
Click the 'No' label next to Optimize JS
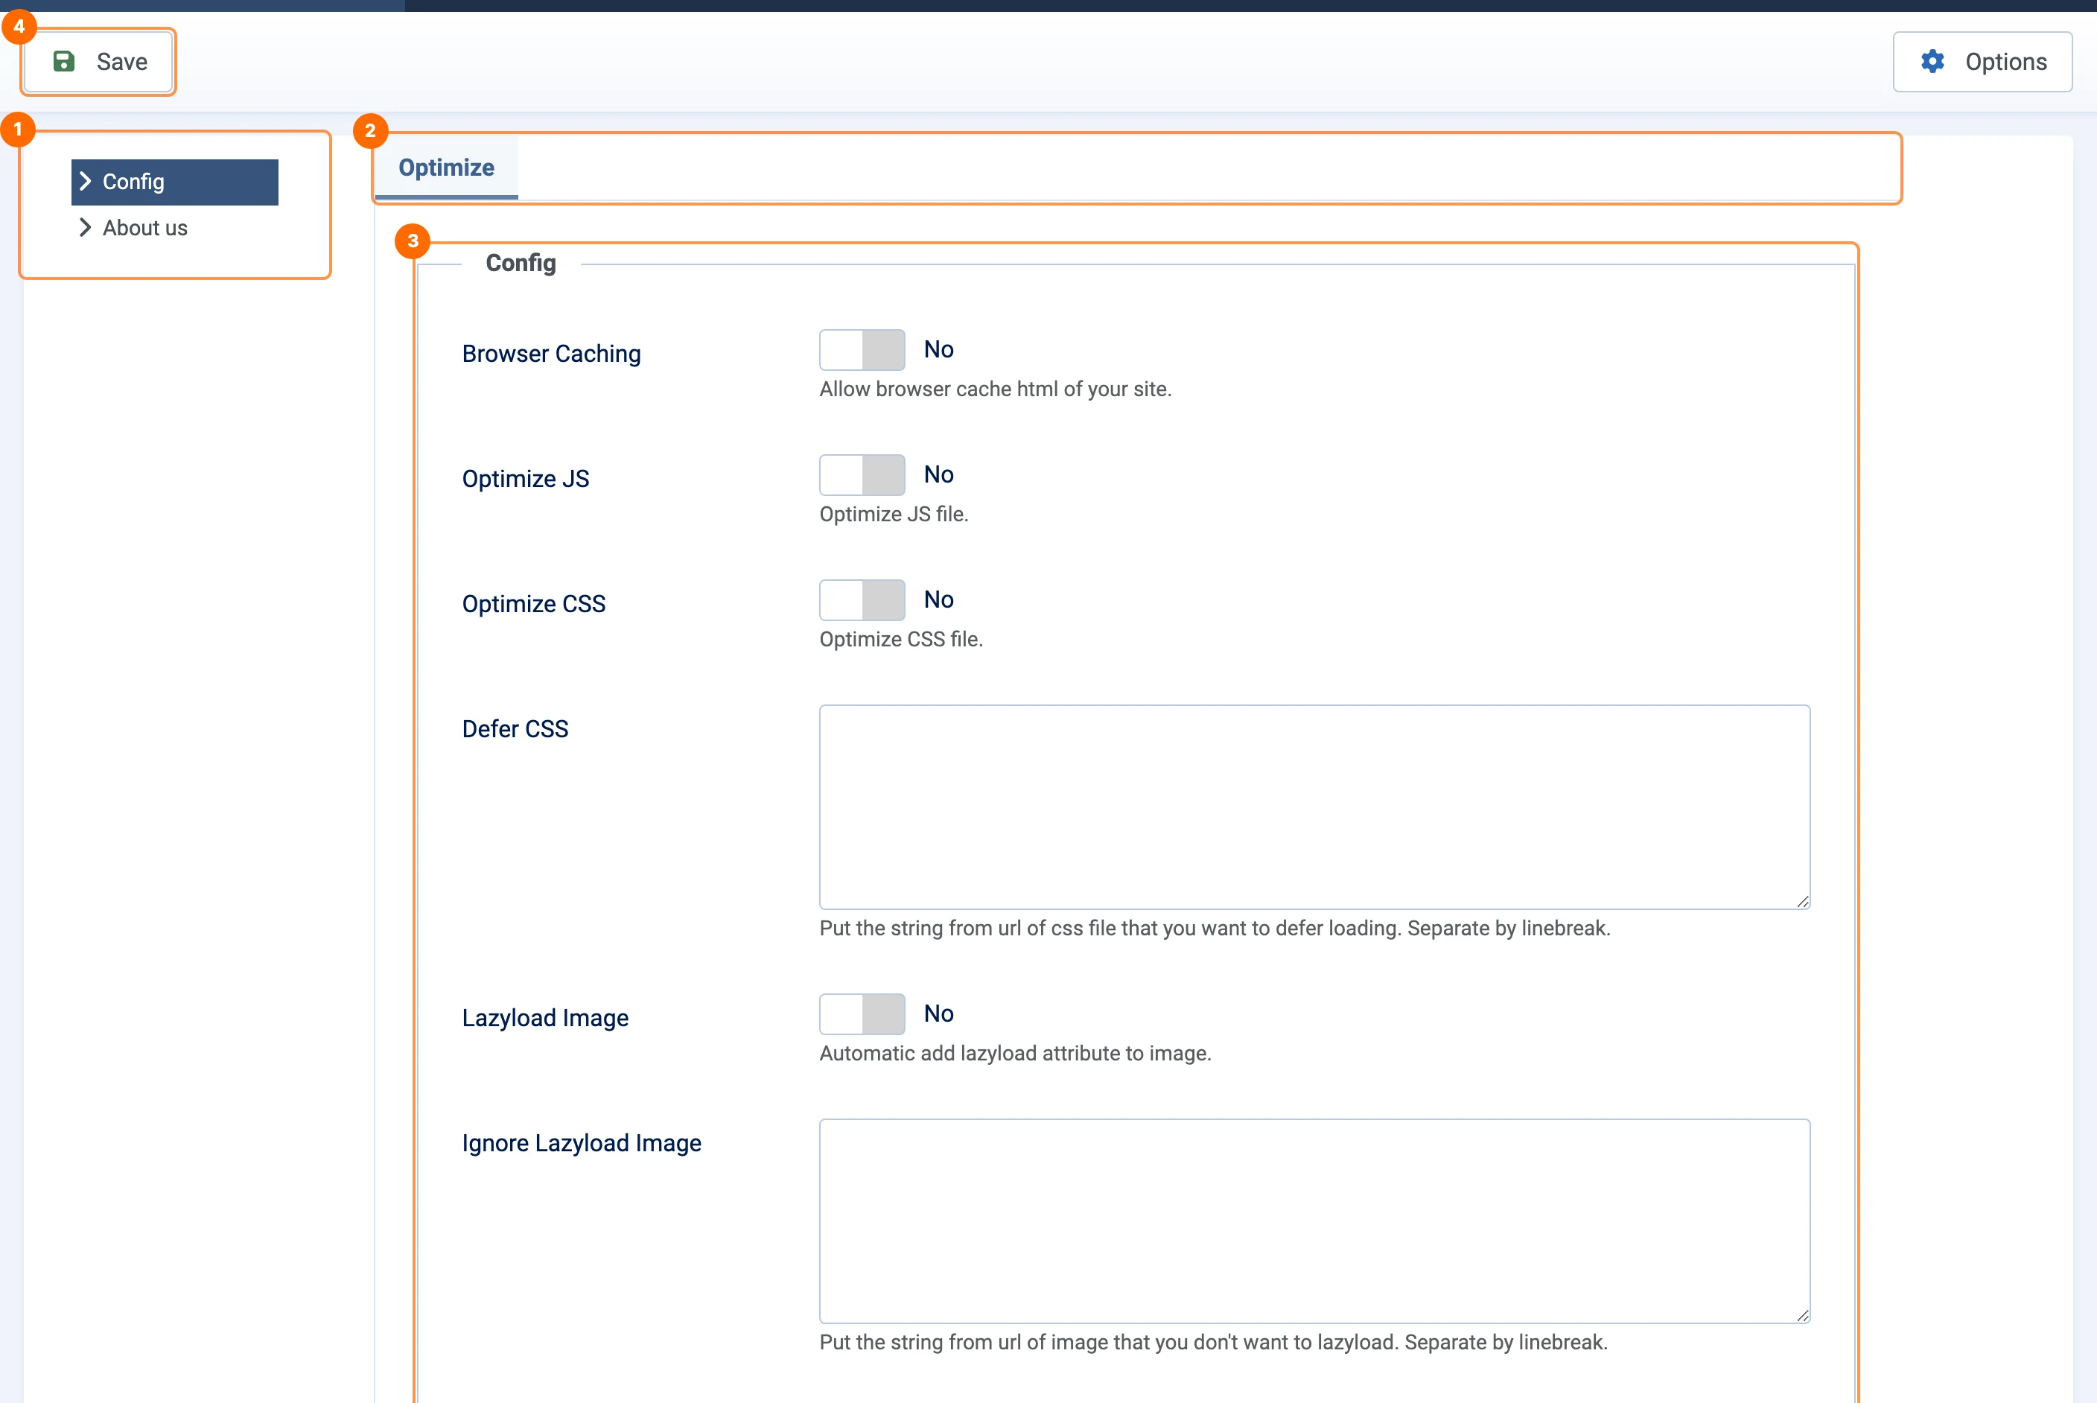coord(938,475)
